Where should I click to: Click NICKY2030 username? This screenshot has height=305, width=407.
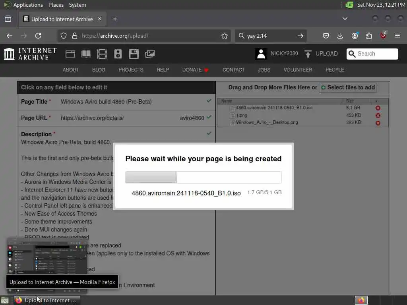coord(284,54)
